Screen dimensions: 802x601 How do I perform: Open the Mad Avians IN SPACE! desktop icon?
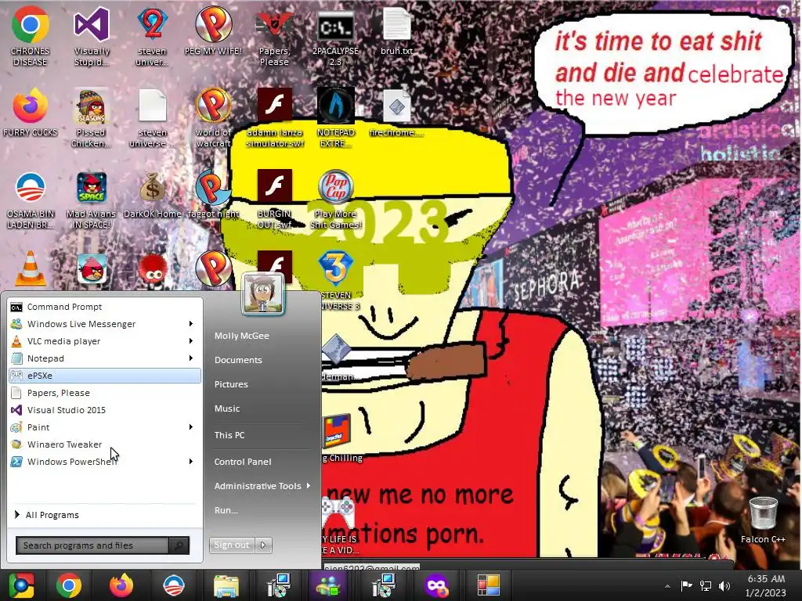coord(91,200)
